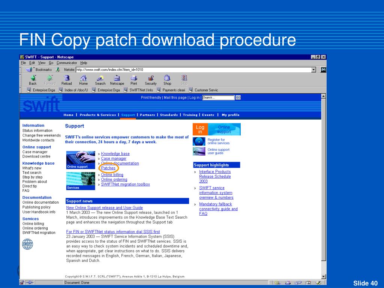
Task: Click the GO search button
Action: tap(238, 98)
